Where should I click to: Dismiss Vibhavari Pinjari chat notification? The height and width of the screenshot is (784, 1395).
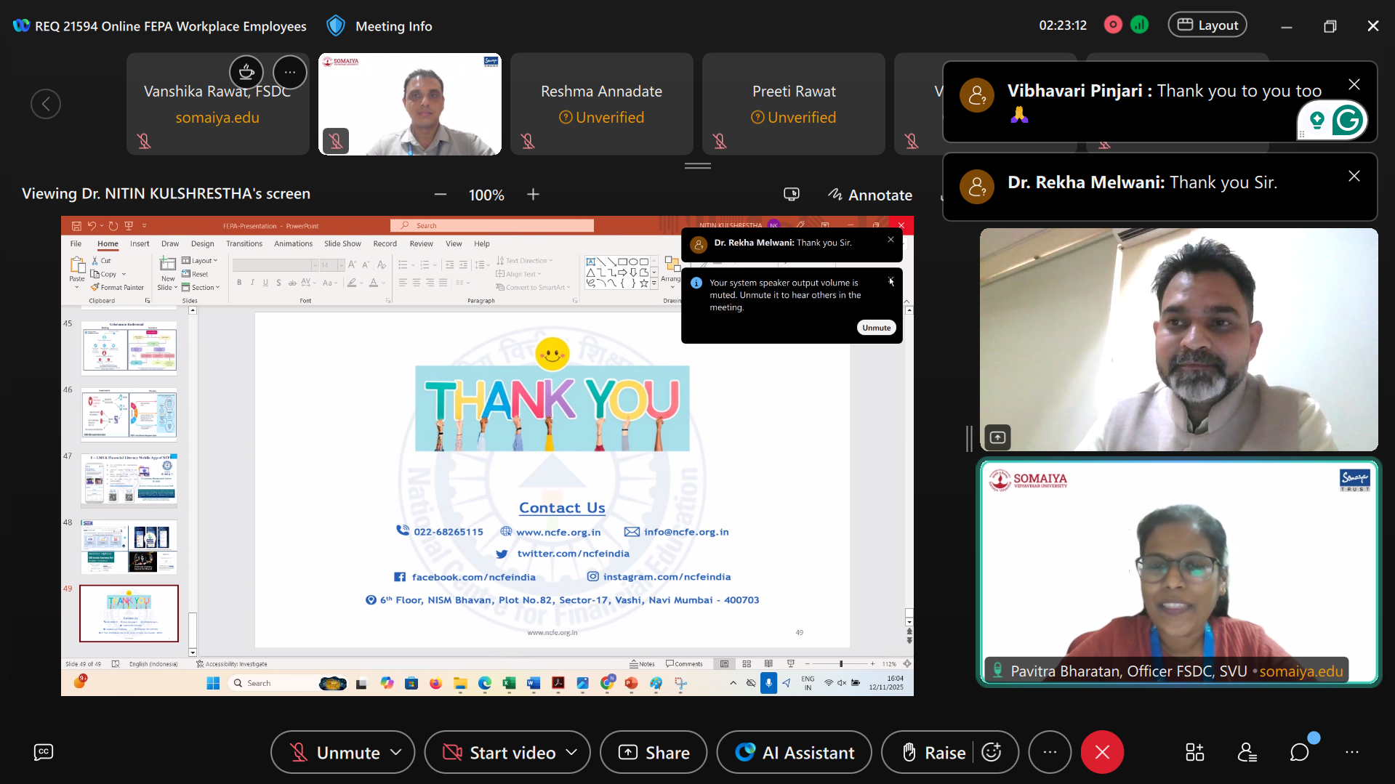tap(1354, 84)
